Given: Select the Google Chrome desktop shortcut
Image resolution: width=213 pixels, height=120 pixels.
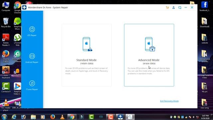Looking at the screenshot, I should (x=17, y=7).
